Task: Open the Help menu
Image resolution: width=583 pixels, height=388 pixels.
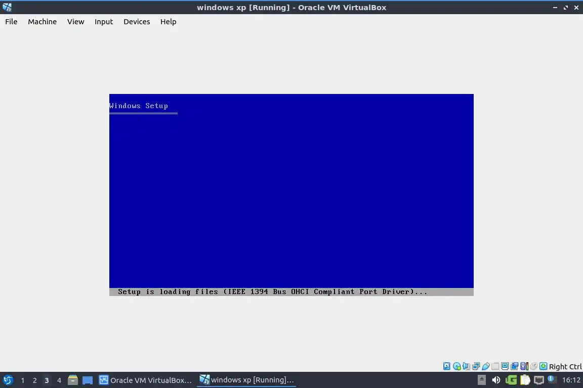Action: pos(169,22)
